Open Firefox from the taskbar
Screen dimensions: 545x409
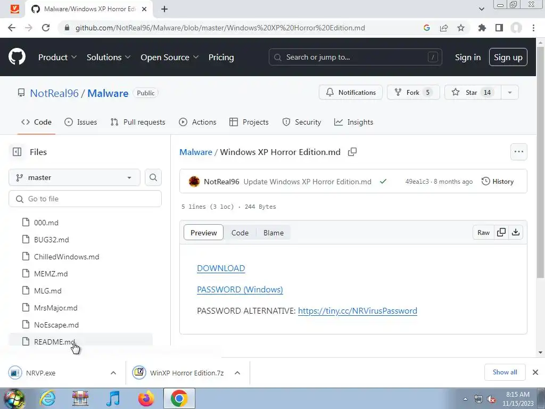(146, 398)
